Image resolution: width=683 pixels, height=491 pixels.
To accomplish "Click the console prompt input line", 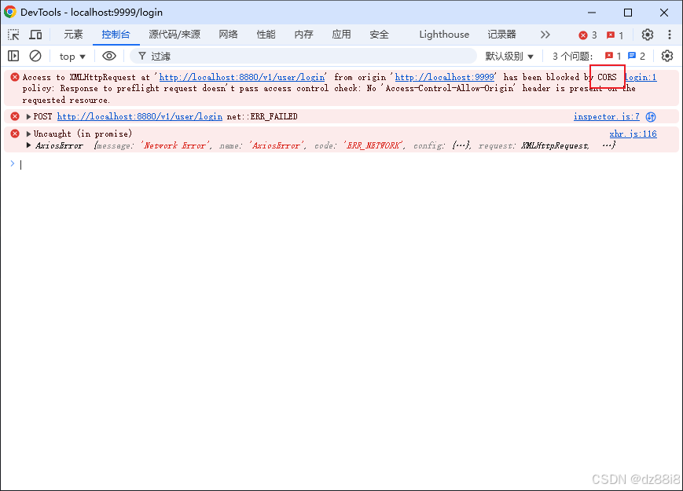I will 79,164.
